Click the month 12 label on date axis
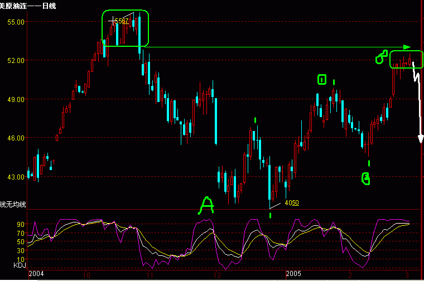Viewport: 424px width, 281px height. [x=217, y=275]
